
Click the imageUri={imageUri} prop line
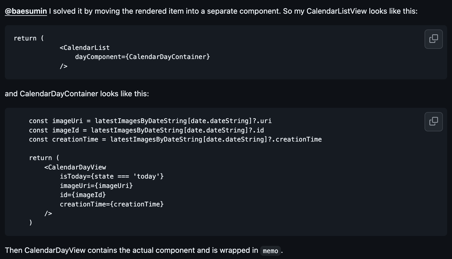[96, 186]
